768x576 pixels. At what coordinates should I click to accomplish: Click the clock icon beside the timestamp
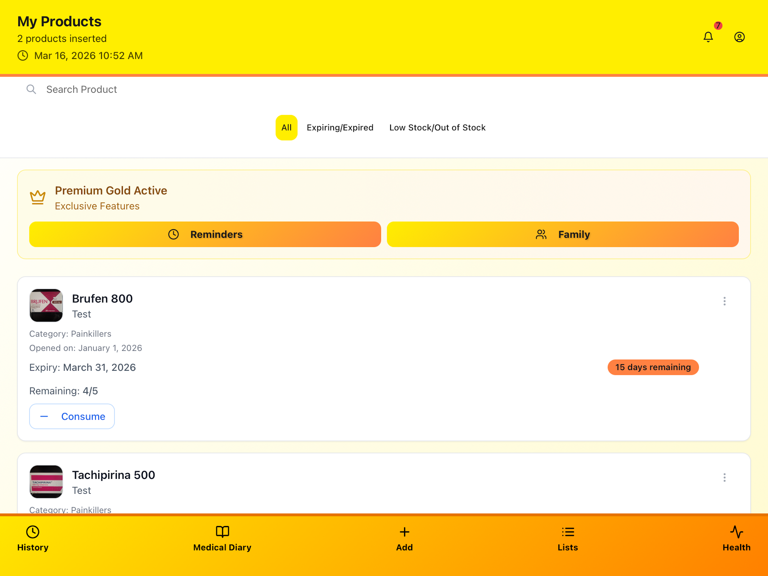(23, 56)
